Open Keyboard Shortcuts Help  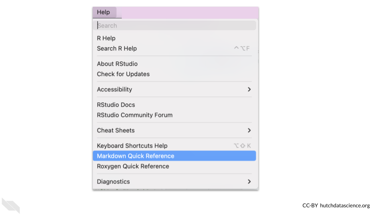[174, 146]
